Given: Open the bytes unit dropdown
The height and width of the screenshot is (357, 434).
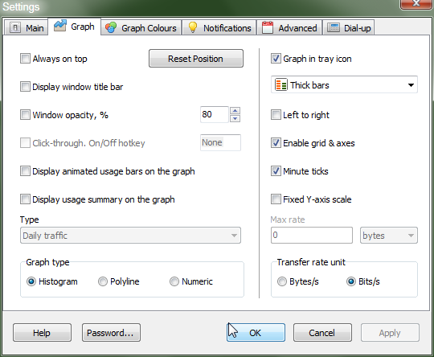Looking at the screenshot, I should click(389, 236).
